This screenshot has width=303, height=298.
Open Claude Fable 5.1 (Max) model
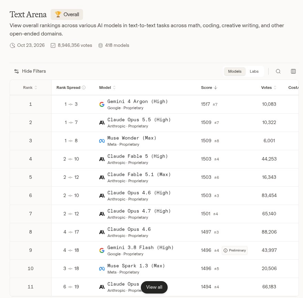pos(139,174)
